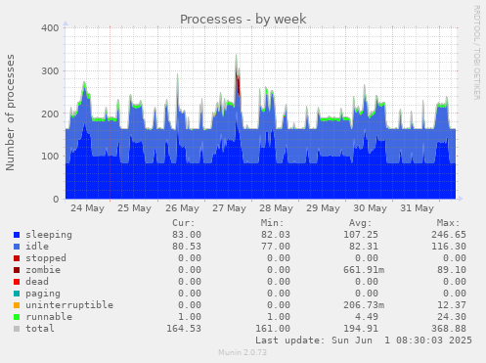Click uninterruptible average value 206.73m
Image resolution: width=486 pixels, height=363 pixels.
[x=364, y=305]
